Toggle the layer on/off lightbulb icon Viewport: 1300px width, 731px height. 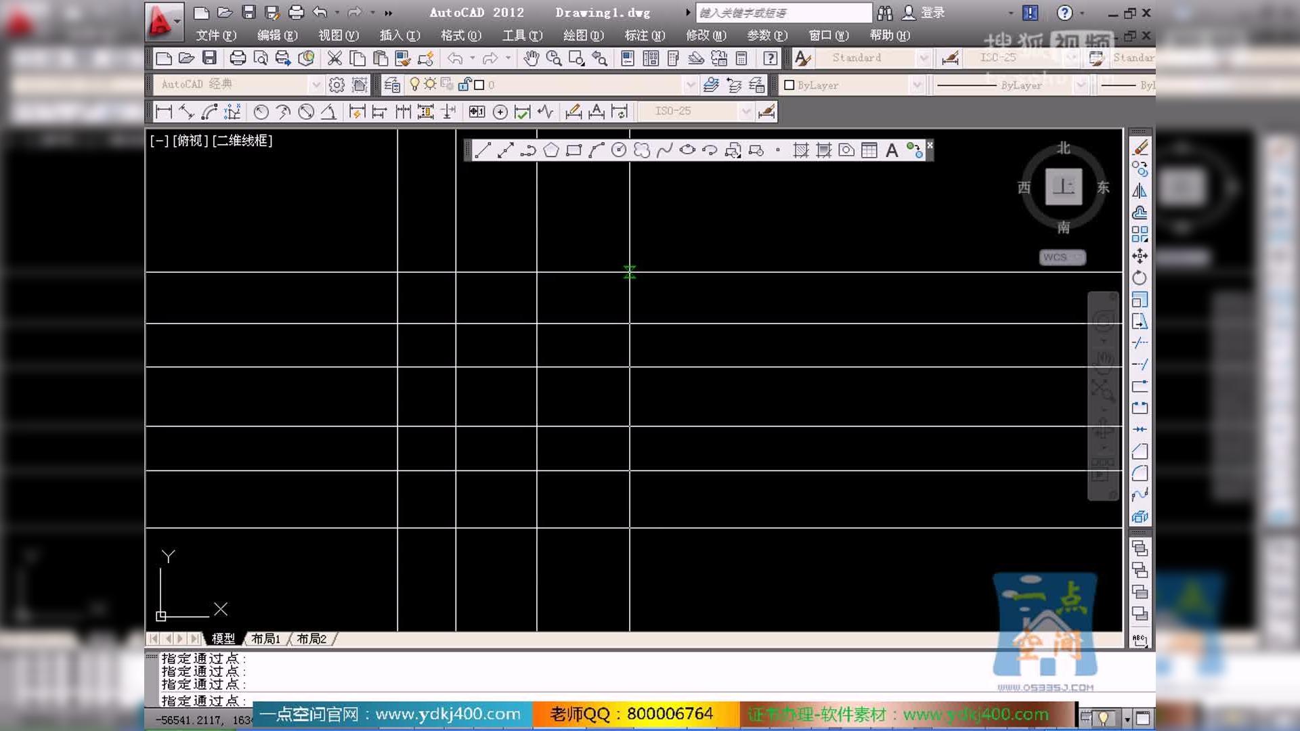pos(415,85)
